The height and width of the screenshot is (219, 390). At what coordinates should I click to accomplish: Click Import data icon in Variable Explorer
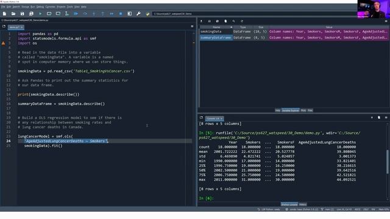pos(201,21)
